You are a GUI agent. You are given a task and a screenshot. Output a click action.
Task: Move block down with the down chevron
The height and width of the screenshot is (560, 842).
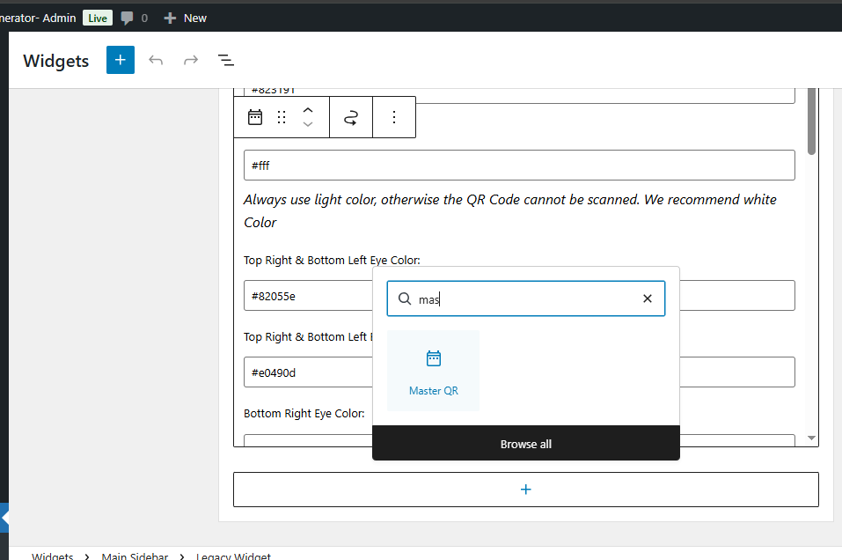(308, 125)
